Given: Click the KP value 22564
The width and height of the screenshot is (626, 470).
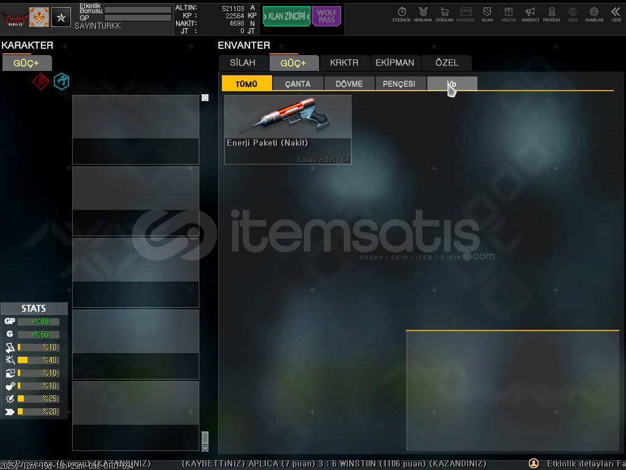Looking at the screenshot, I should pyautogui.click(x=235, y=16).
